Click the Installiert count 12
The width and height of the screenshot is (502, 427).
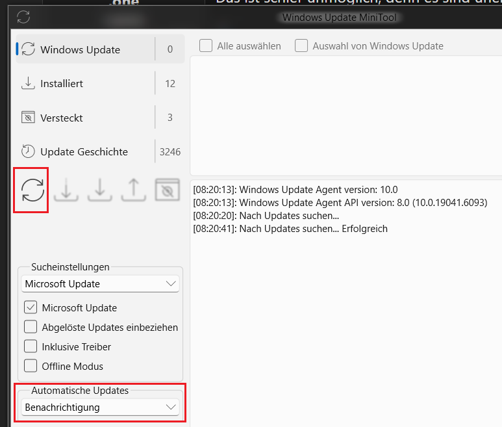pyautogui.click(x=170, y=84)
